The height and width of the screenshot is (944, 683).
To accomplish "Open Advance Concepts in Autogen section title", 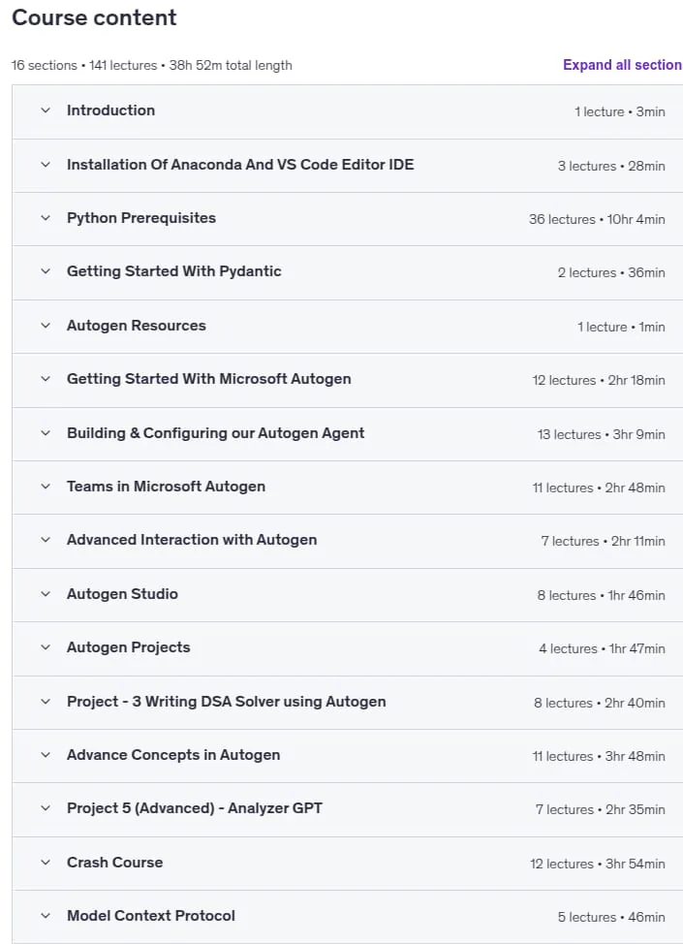I will coord(173,755).
